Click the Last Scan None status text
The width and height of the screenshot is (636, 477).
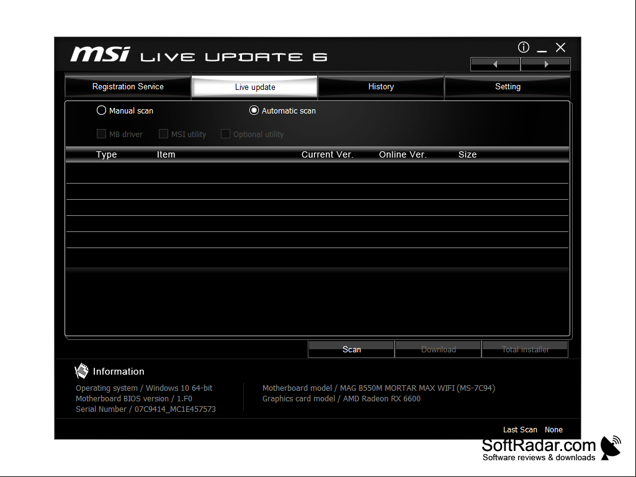(x=532, y=429)
